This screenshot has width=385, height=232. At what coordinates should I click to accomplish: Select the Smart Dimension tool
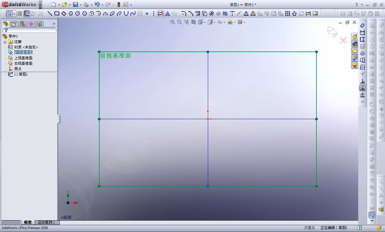pyautogui.click(x=160, y=13)
